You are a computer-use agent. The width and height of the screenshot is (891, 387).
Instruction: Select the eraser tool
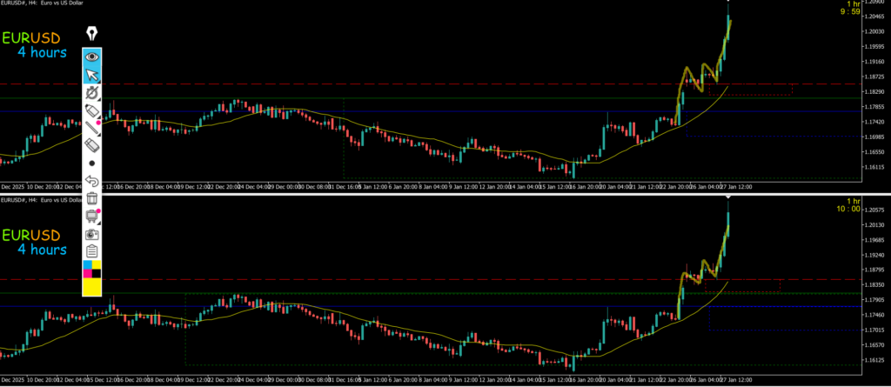(x=92, y=144)
